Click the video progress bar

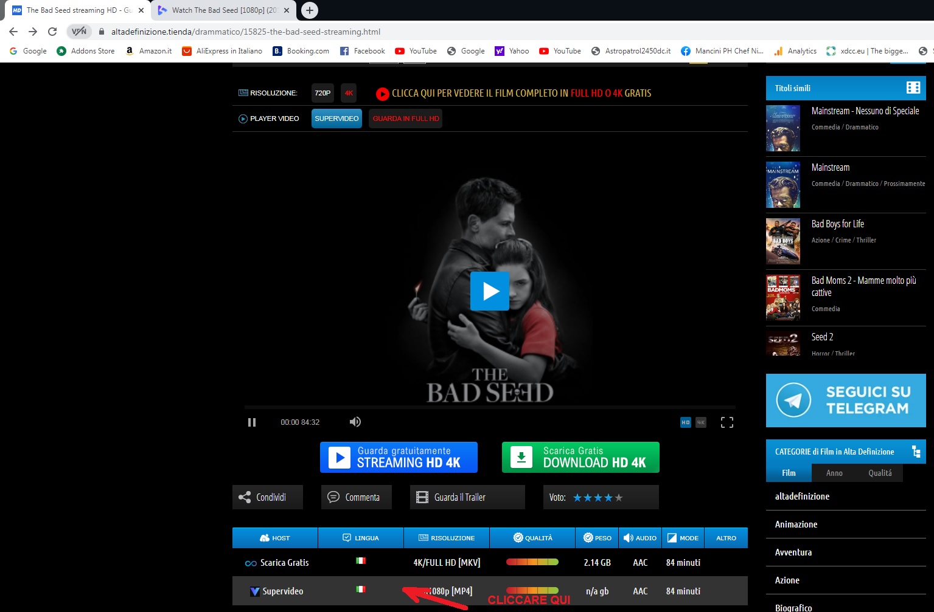[x=490, y=407]
